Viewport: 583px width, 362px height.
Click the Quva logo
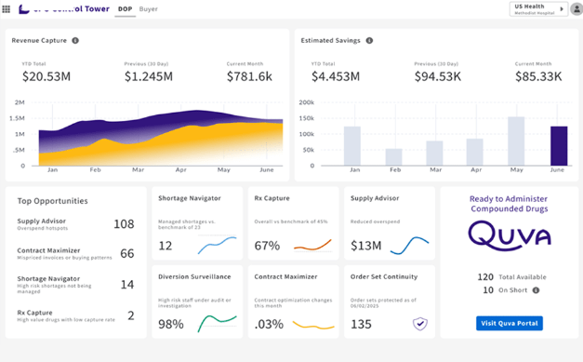tap(509, 235)
